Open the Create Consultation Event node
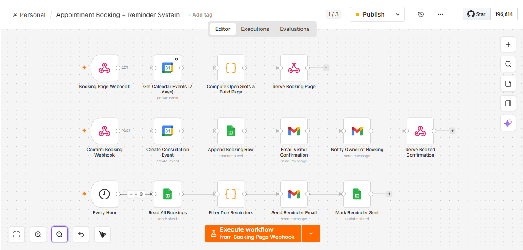The height and width of the screenshot is (250, 523). coord(167,131)
